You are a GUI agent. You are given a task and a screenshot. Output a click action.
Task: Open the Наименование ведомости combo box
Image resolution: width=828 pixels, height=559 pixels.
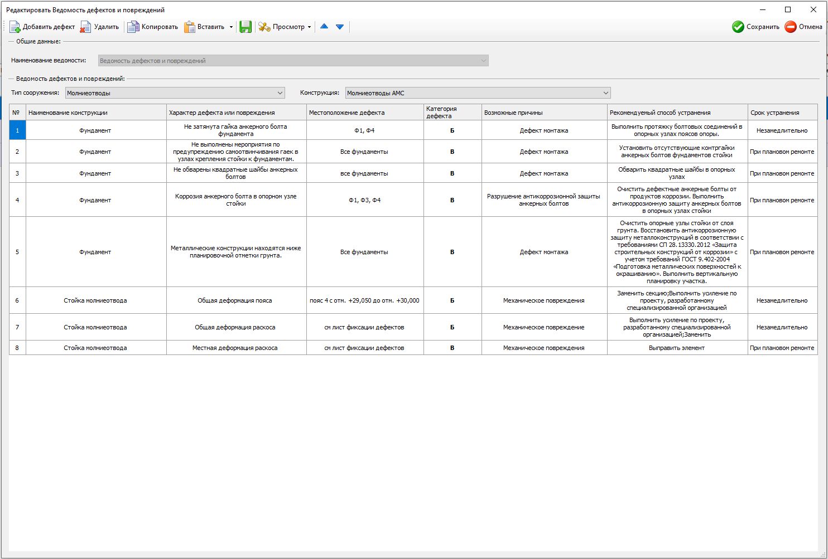[x=293, y=61]
